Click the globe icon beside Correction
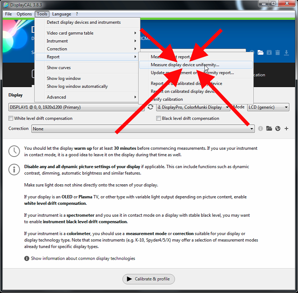This screenshot has height=293, width=298. [278, 129]
